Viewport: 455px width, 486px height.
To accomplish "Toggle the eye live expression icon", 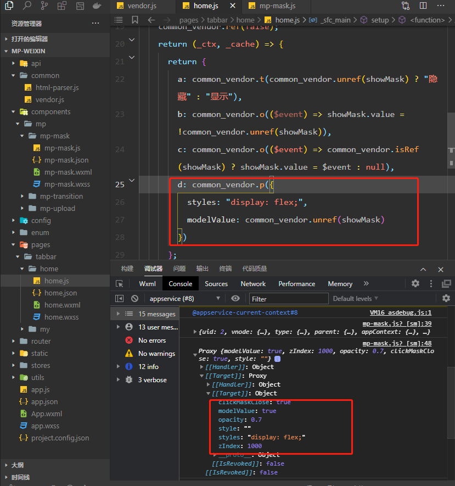I will pos(235,298).
